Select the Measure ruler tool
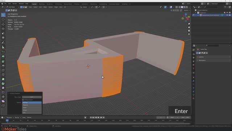 point(3,47)
